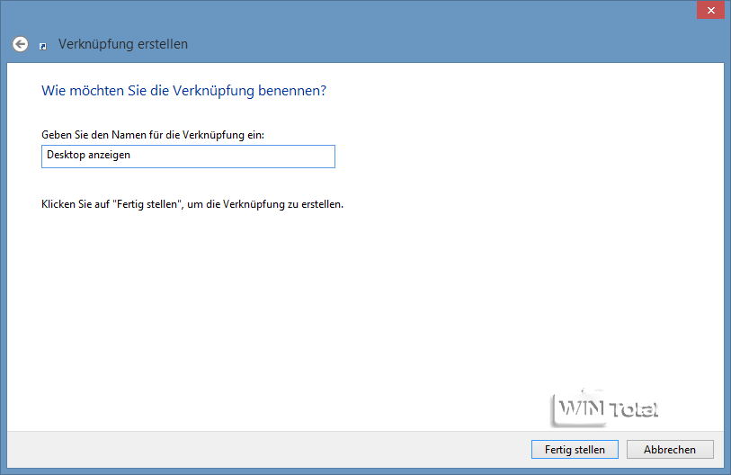Click the word "anzeigen" in the name field
This screenshot has height=475, width=731.
click(109, 156)
